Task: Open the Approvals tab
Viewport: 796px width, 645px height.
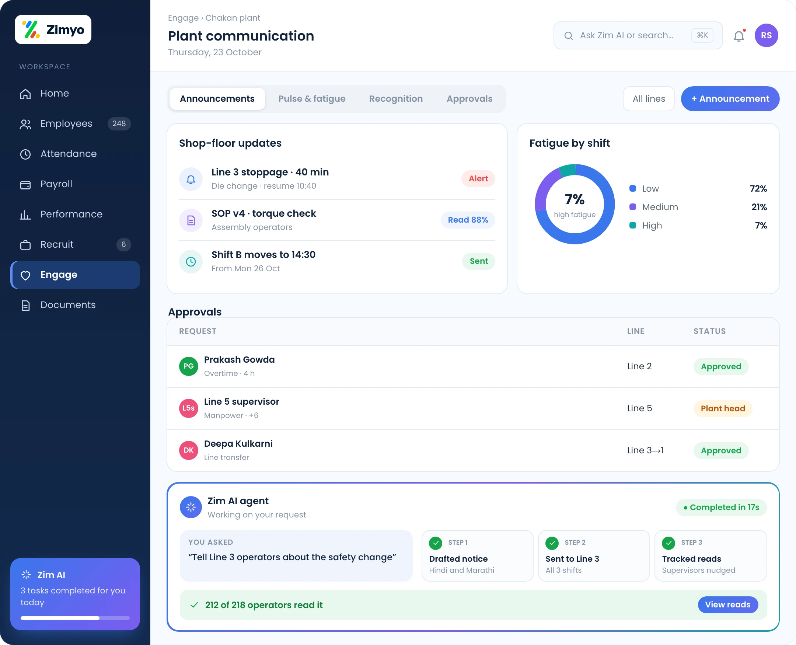Action: pos(469,99)
